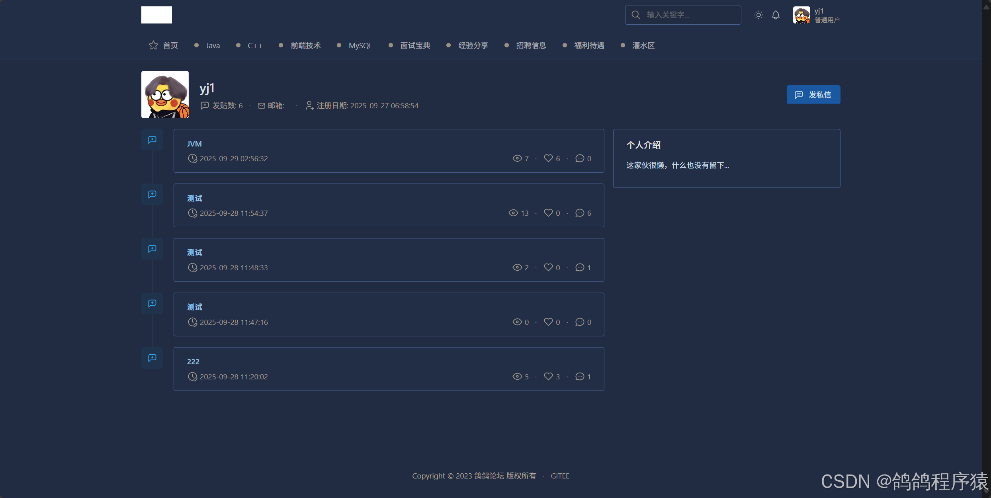This screenshot has width=991, height=498.
Task: Follow the GITEE footer link
Action: click(x=560, y=476)
